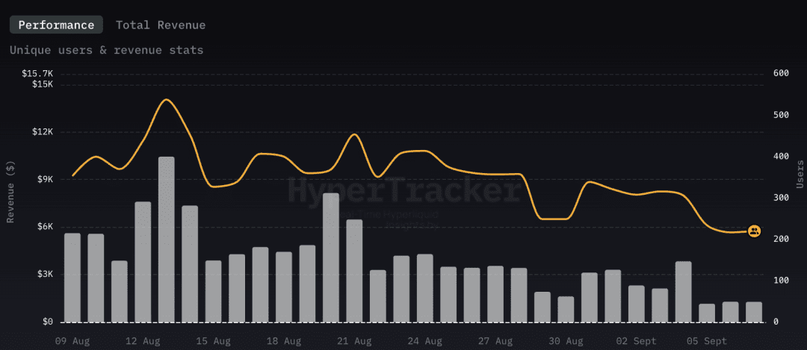The height and width of the screenshot is (350, 807).
Task: Click the revenue bar for 09 Aug
Action: 72,278
